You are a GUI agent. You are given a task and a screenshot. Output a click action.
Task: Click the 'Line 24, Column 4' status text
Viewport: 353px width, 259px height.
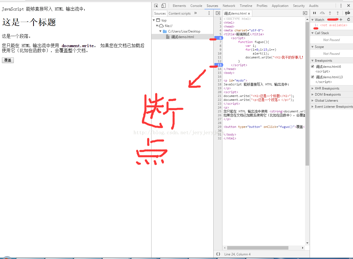[237, 254]
